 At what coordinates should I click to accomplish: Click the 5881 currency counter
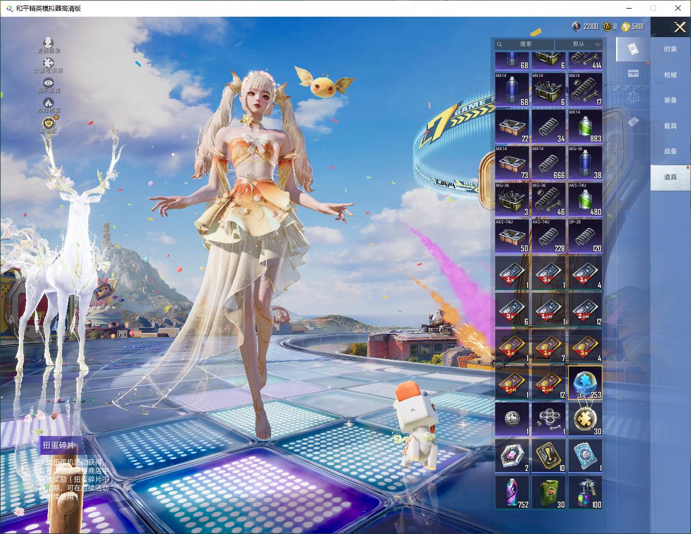[632, 26]
